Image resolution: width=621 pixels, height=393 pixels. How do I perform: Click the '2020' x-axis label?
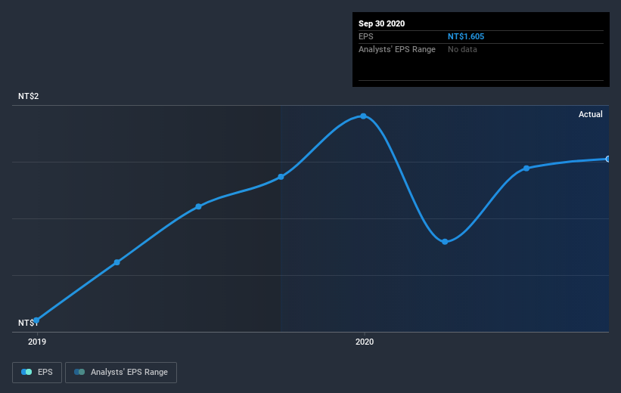click(365, 342)
